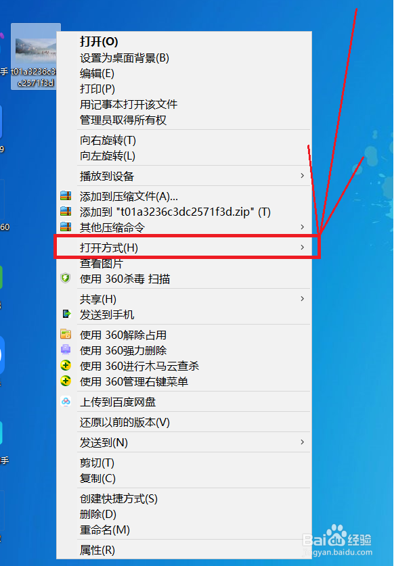The image size is (394, 566).
Task: Expand the arrow beside 打开方式(H)
Action: 302,247
